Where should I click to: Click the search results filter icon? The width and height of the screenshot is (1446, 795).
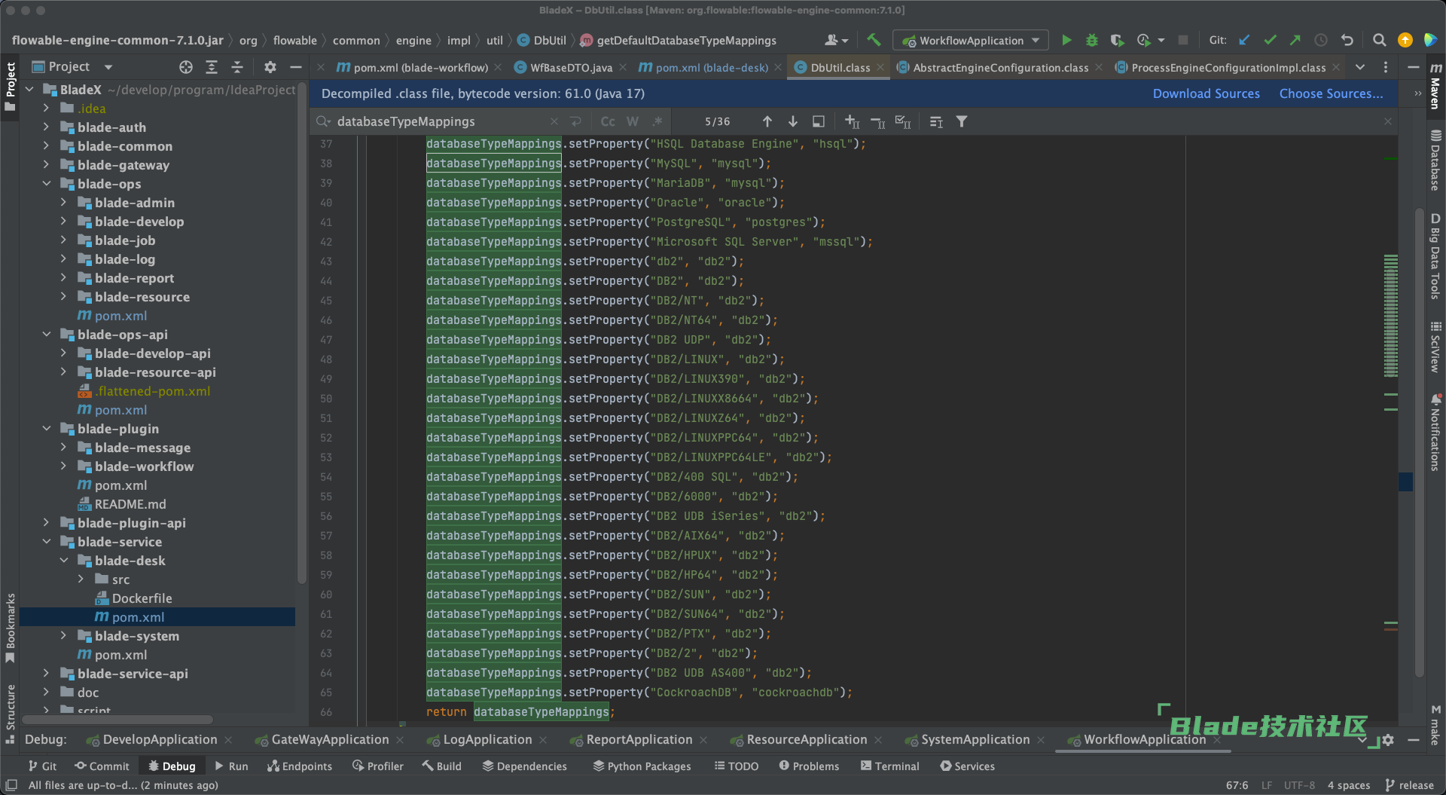coord(962,121)
